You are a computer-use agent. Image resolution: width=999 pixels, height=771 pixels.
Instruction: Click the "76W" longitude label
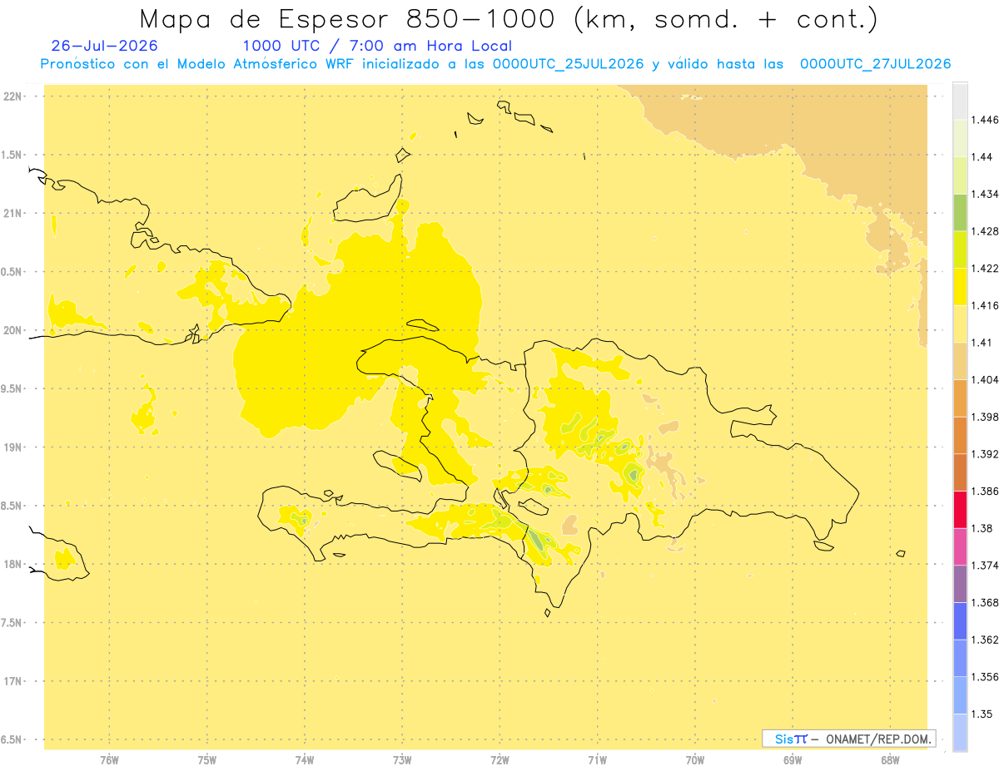109,760
